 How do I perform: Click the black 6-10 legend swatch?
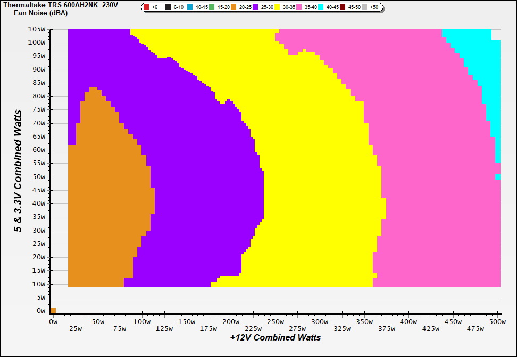(x=168, y=7)
